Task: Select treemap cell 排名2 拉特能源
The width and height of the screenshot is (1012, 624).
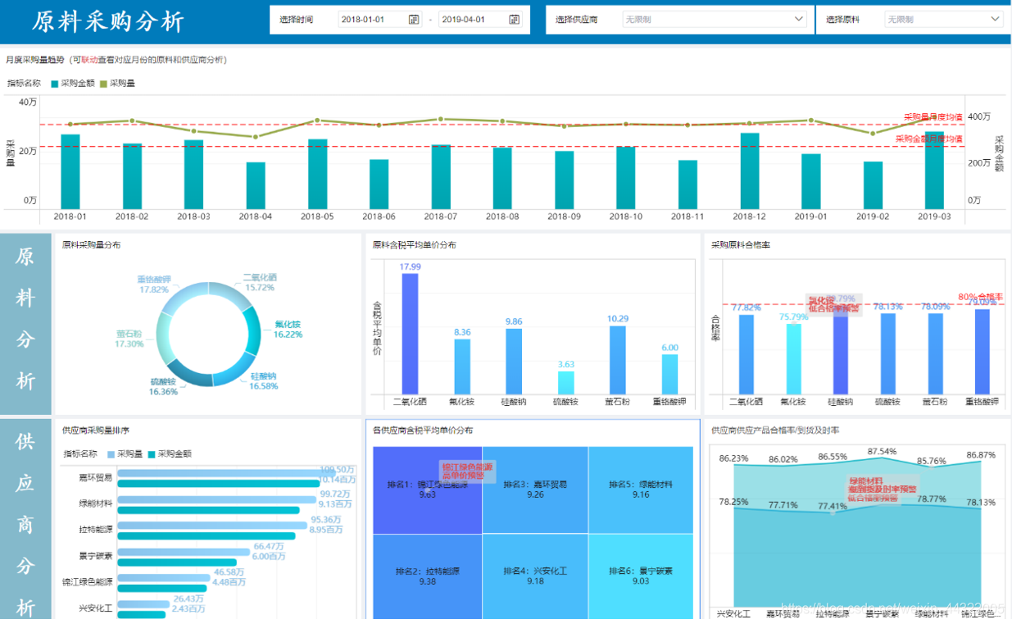Action: pyautogui.click(x=428, y=576)
